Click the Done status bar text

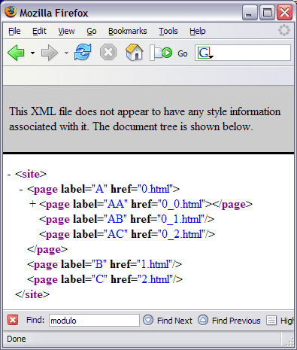point(17,339)
